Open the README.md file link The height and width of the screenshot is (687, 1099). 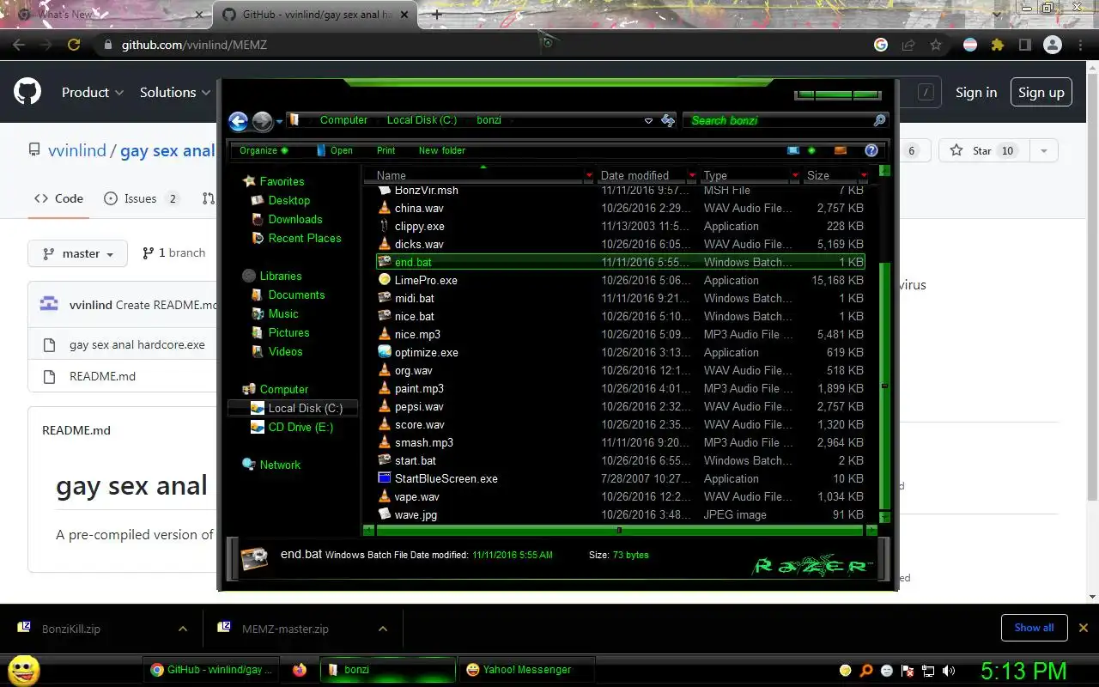[102, 376]
